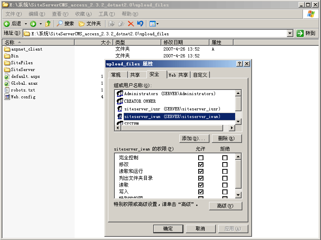Click the permissions list scroll down arrow
Screen dimensions: 321x240
(x=238, y=195)
